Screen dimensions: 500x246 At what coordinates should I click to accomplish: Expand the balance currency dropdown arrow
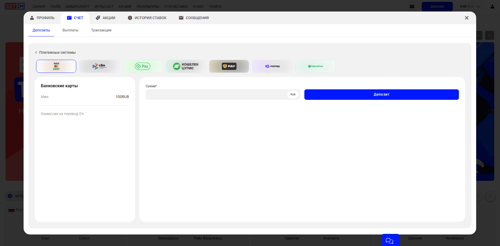(x=478, y=7)
